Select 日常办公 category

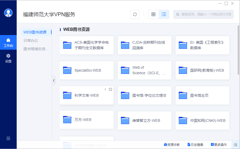[31, 41]
